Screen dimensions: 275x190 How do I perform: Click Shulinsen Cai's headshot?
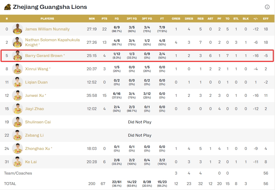coord(17,122)
